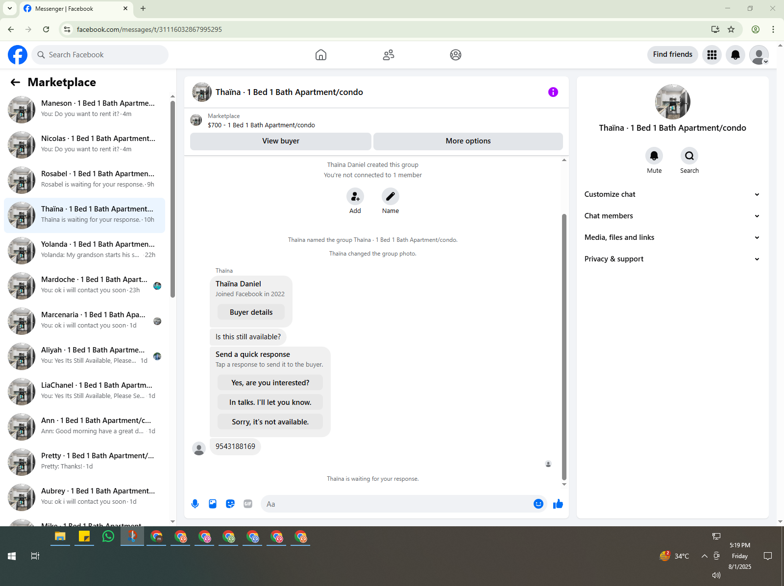Click the Find friends button

672,55
